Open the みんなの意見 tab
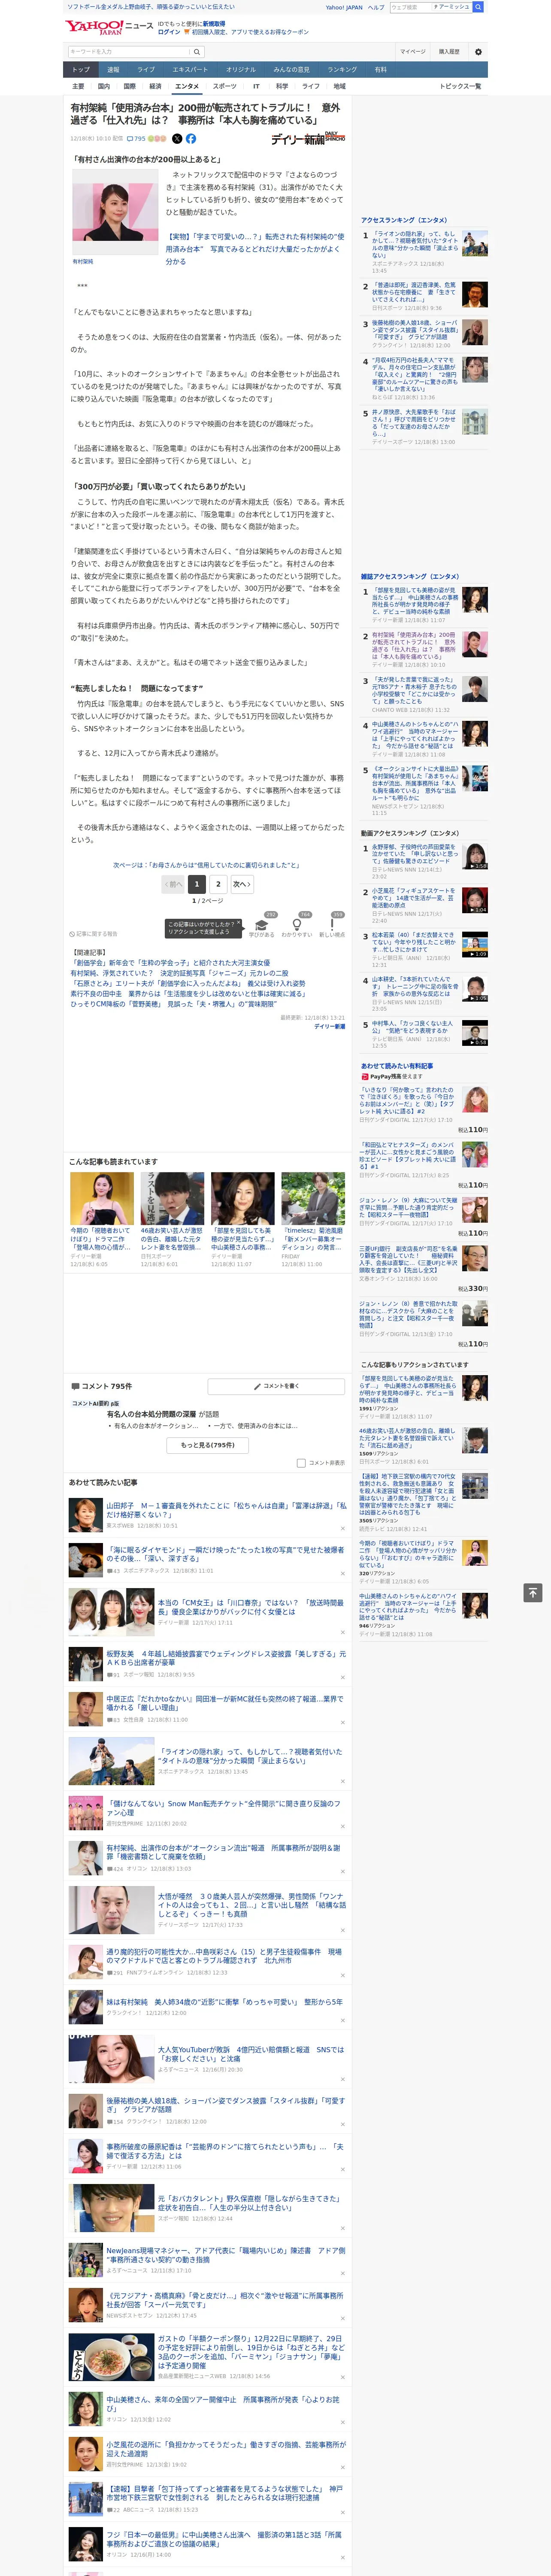This screenshot has height=2576, width=551. (x=291, y=69)
